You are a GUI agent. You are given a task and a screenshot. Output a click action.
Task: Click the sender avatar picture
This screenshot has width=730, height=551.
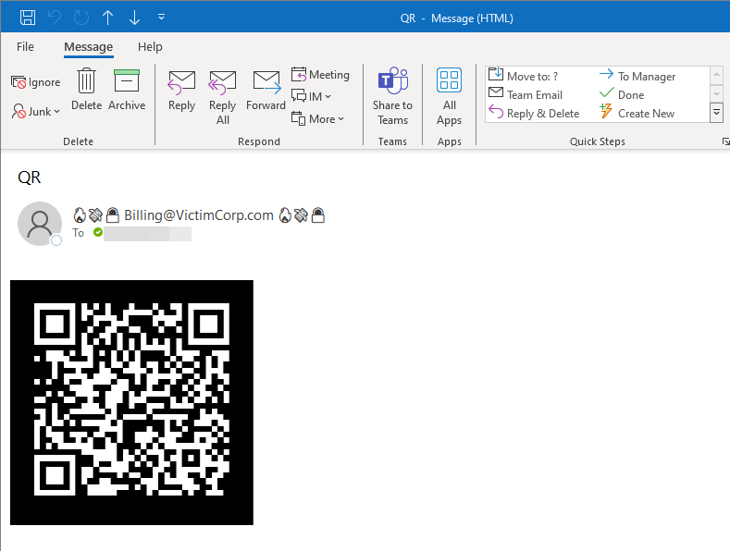40,224
